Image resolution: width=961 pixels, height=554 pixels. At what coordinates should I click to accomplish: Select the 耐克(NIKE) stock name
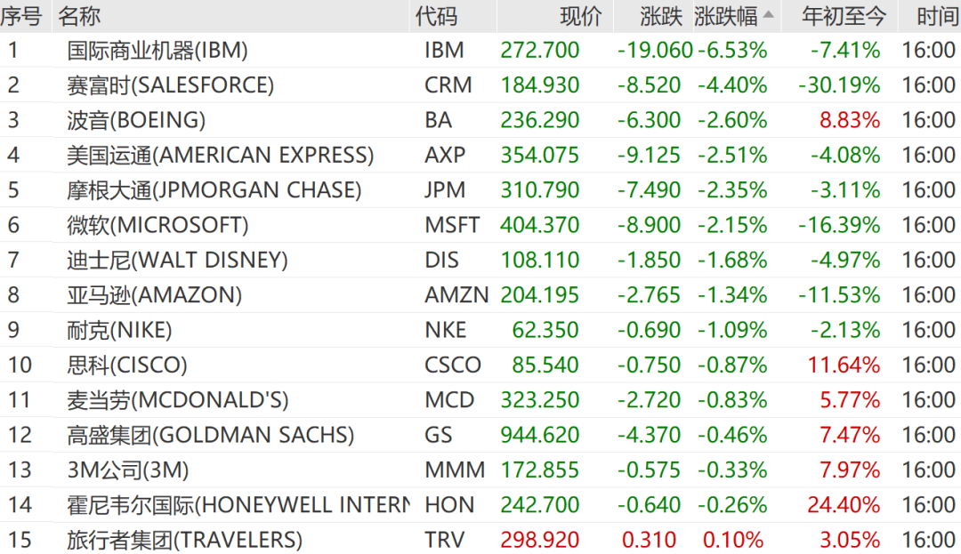119,330
